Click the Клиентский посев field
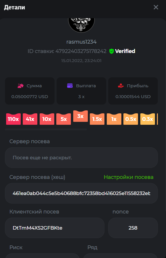 [x=55, y=228]
